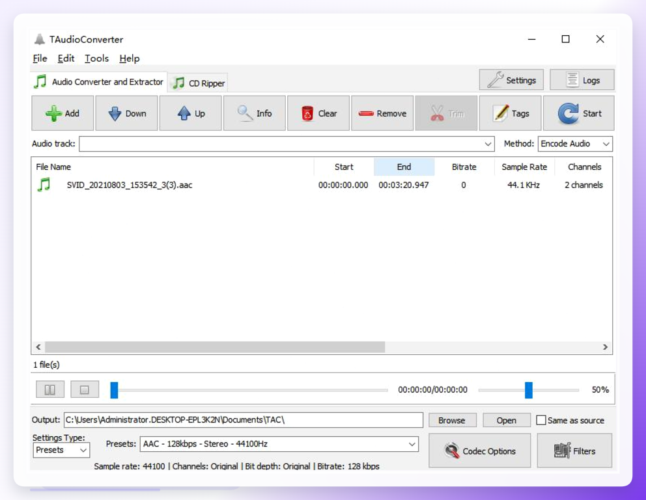
Task: Open the Tags editor
Action: tap(510, 113)
